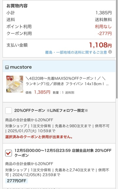Click the 送料無料 shipping value
Screen dimensions: 118x189
coord(103,19)
